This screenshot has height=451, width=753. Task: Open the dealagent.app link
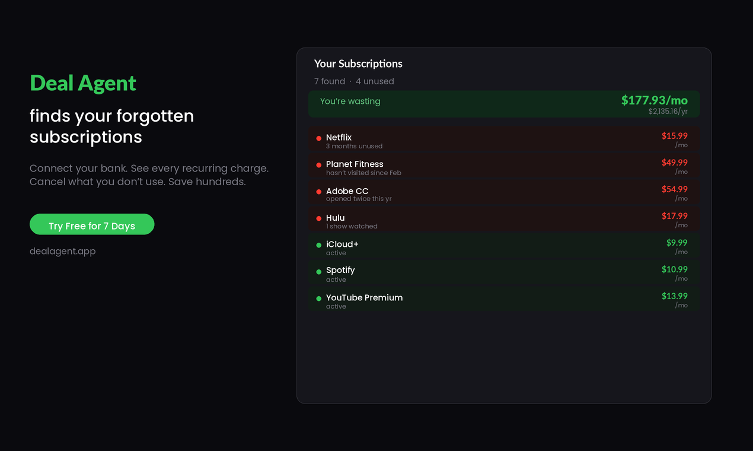(x=63, y=251)
